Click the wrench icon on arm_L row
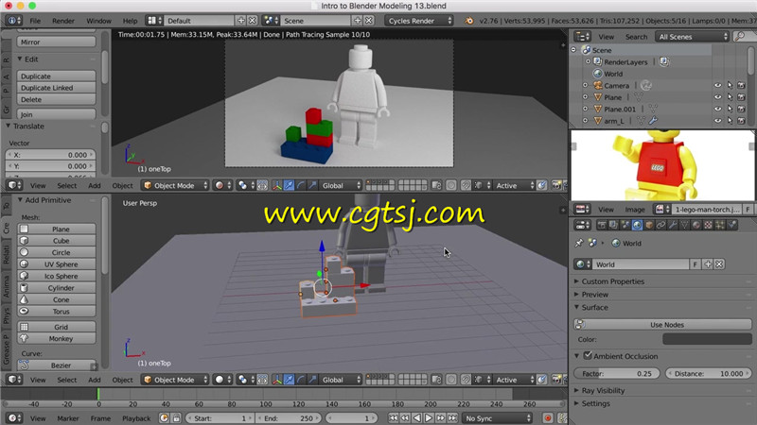The image size is (757, 425). click(x=653, y=121)
